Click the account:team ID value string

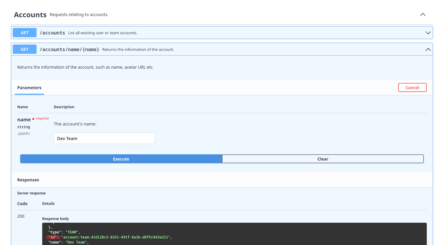click(x=116, y=237)
